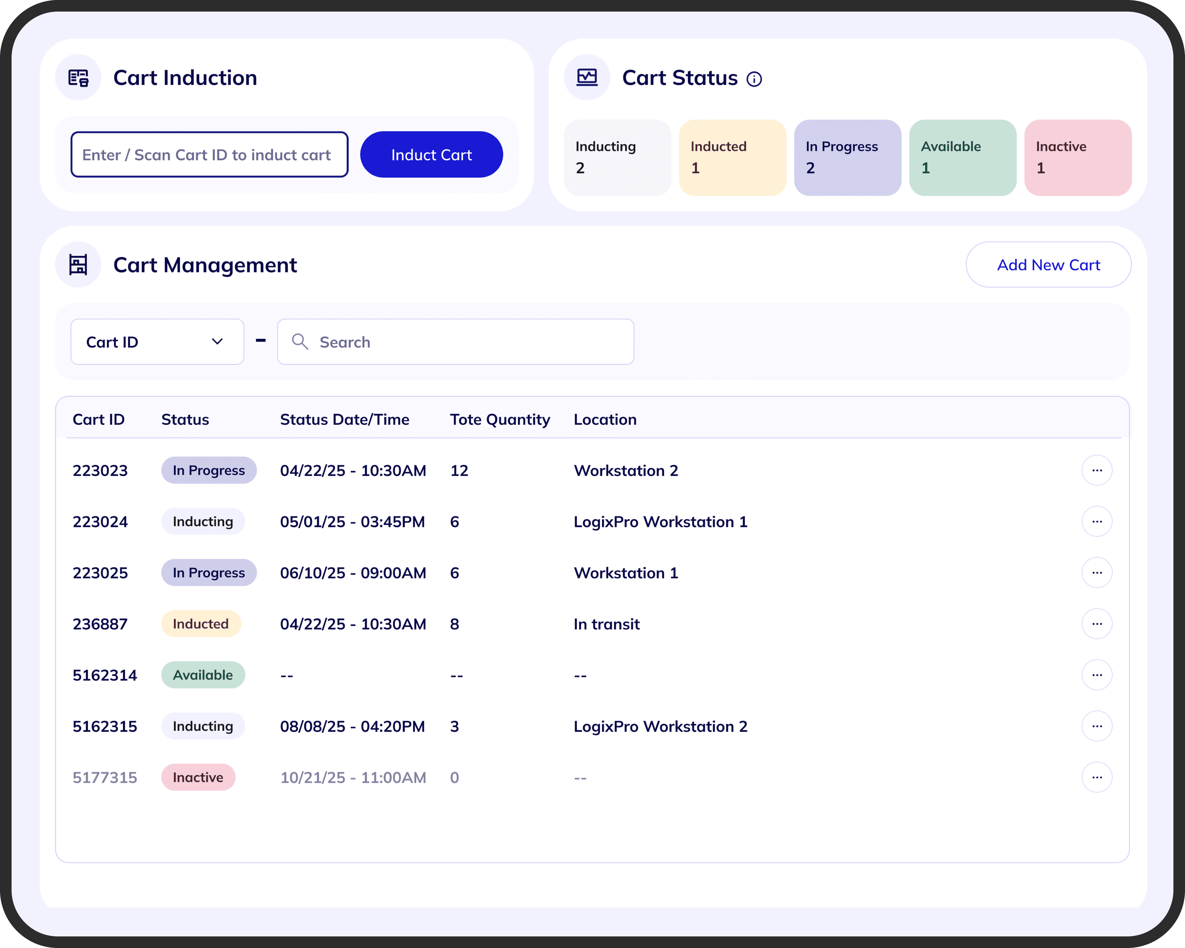Focus the Enter / Scan Cart ID field
1185x948 pixels.
click(x=209, y=154)
